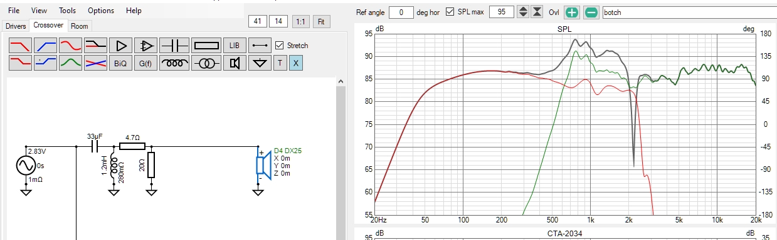
Task: Add a speaker driver component
Action: tap(235, 62)
